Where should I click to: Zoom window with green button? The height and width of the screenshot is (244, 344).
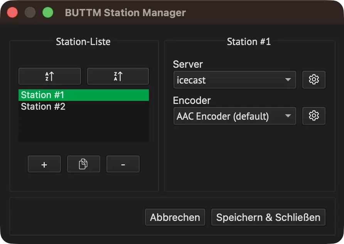pyautogui.click(x=48, y=12)
